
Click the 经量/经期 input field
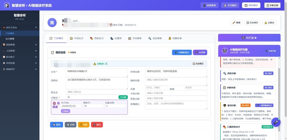[x=116, y=106]
